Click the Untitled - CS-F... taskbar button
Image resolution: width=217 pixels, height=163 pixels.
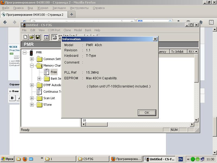click(x=159, y=159)
